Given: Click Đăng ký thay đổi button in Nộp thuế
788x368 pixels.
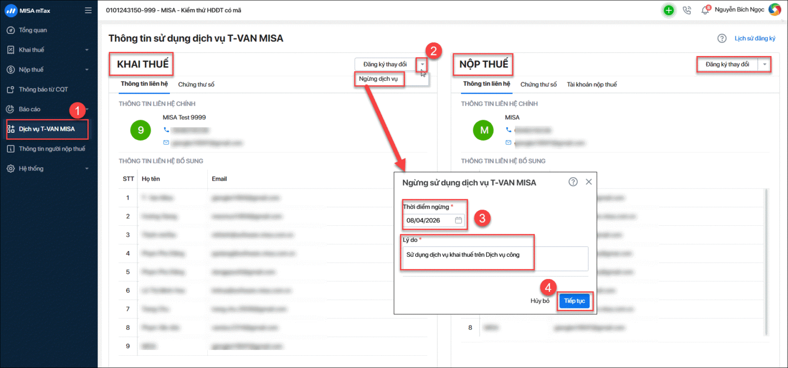Looking at the screenshot, I should [727, 64].
